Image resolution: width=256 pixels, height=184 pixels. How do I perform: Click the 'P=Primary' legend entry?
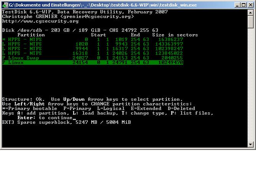point(77,108)
